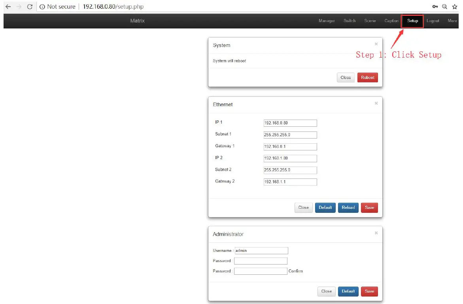Screen dimensions: 463x304
Task: Click the Reload button in Ethernet panel
Action: (348, 208)
